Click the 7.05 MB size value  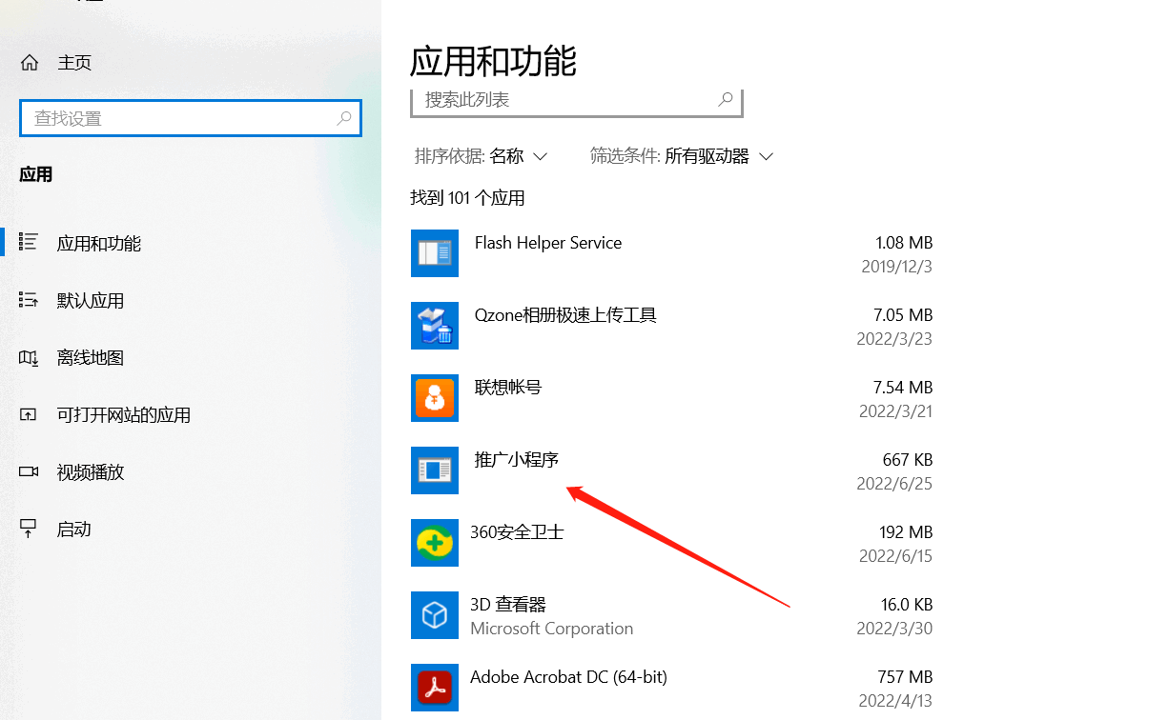pyautogui.click(x=904, y=315)
